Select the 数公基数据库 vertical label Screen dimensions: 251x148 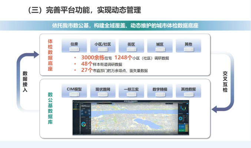(x=50, y=108)
